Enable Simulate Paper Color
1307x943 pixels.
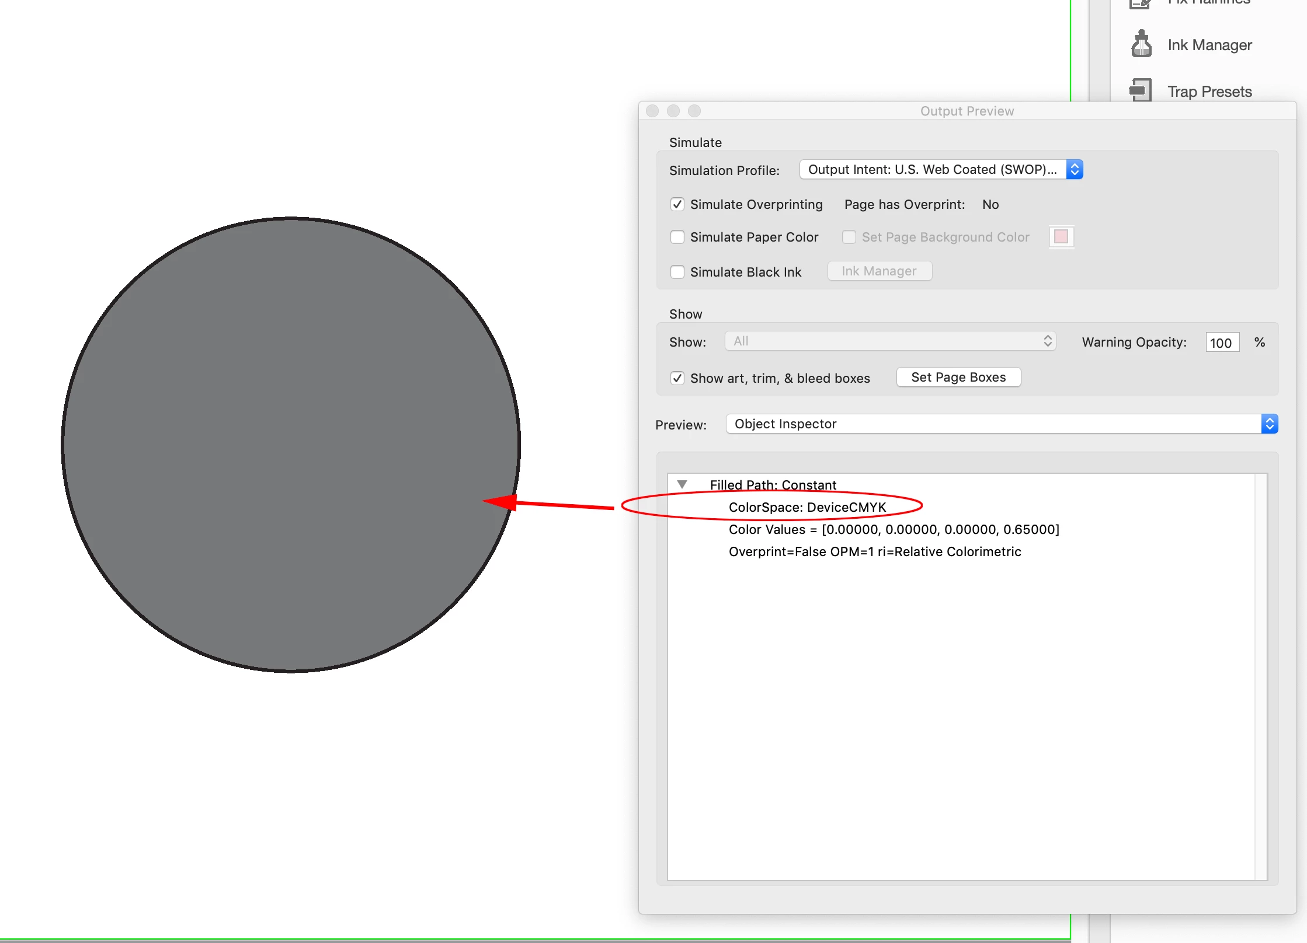(677, 237)
